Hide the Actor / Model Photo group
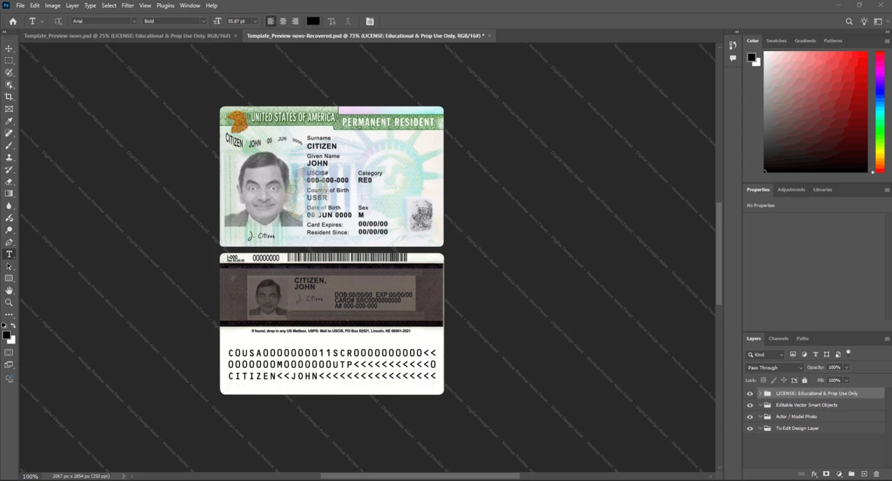Image resolution: width=892 pixels, height=481 pixels. [x=750, y=417]
